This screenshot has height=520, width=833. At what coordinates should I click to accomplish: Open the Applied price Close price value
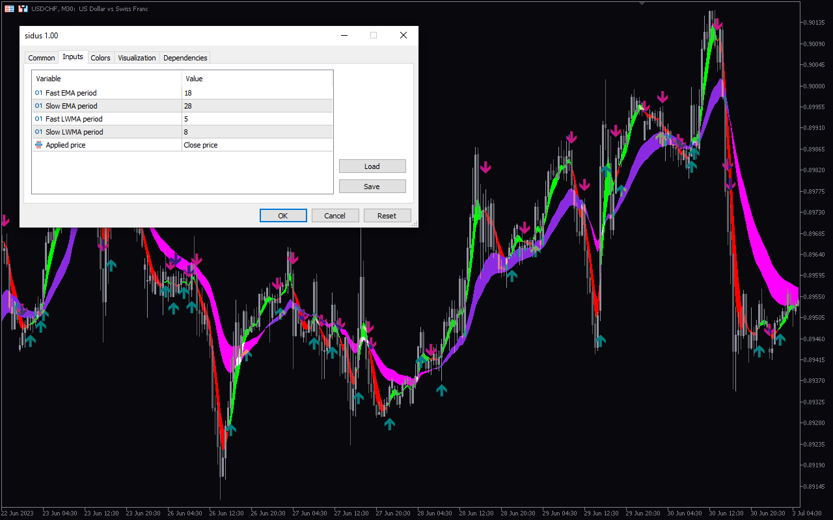[x=257, y=145]
